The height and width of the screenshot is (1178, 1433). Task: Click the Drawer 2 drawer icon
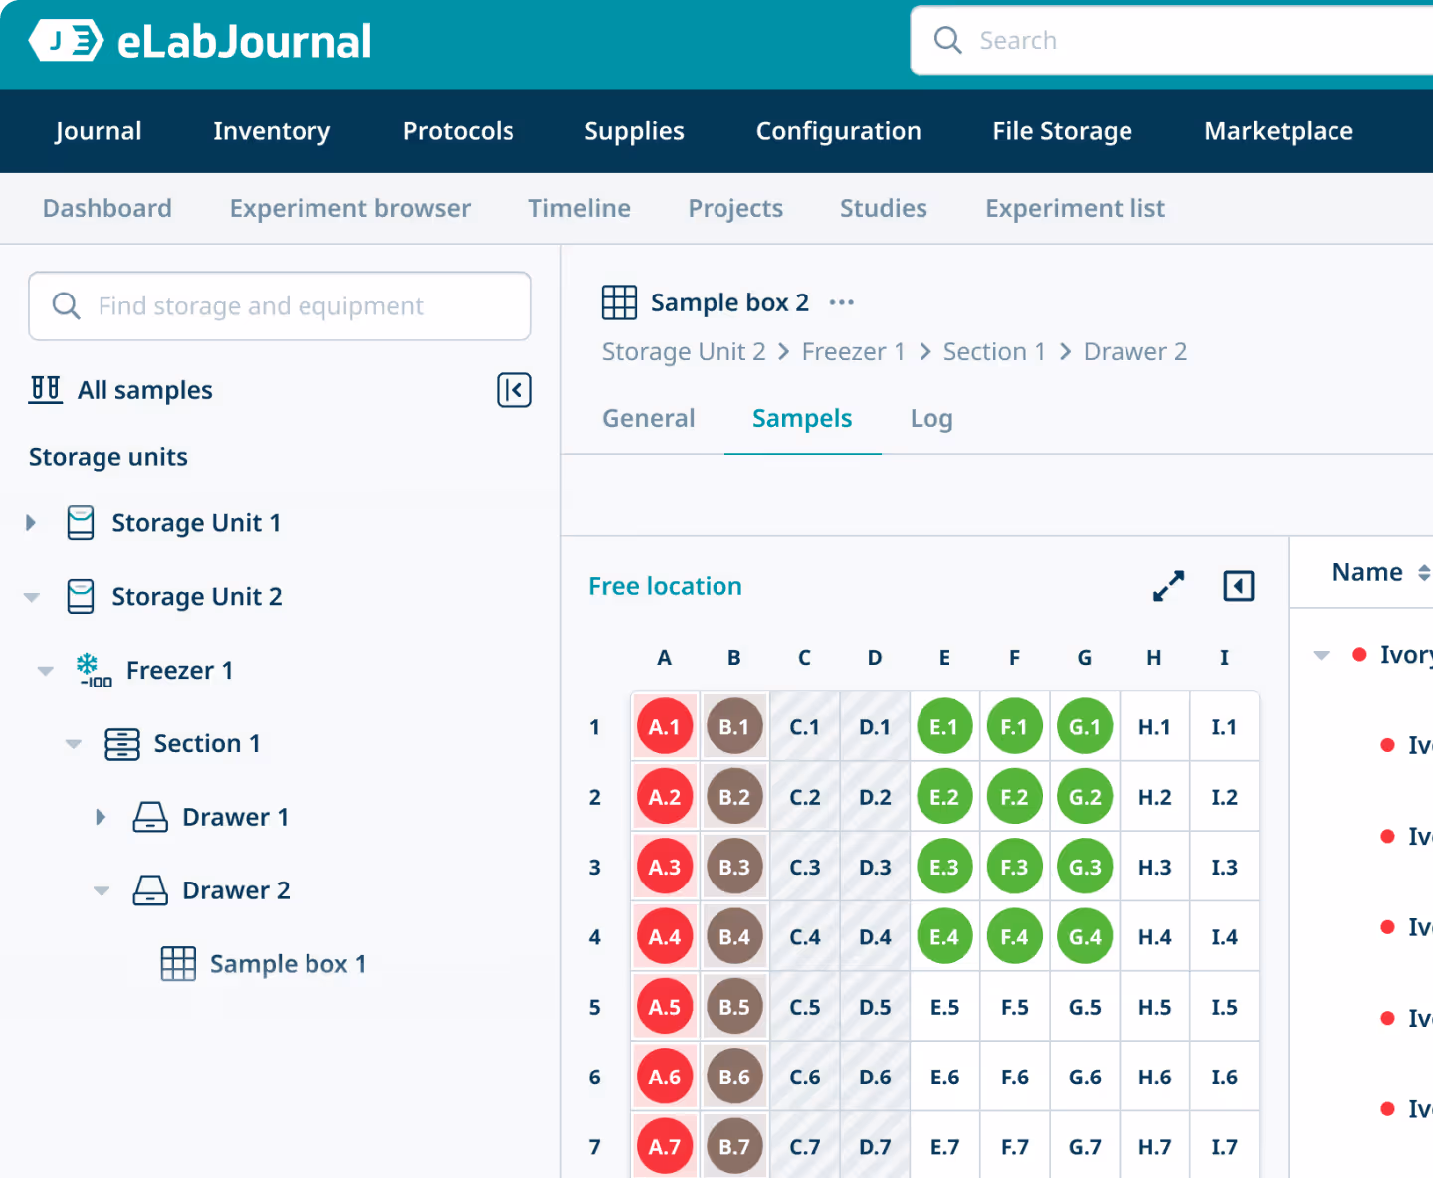coord(150,890)
